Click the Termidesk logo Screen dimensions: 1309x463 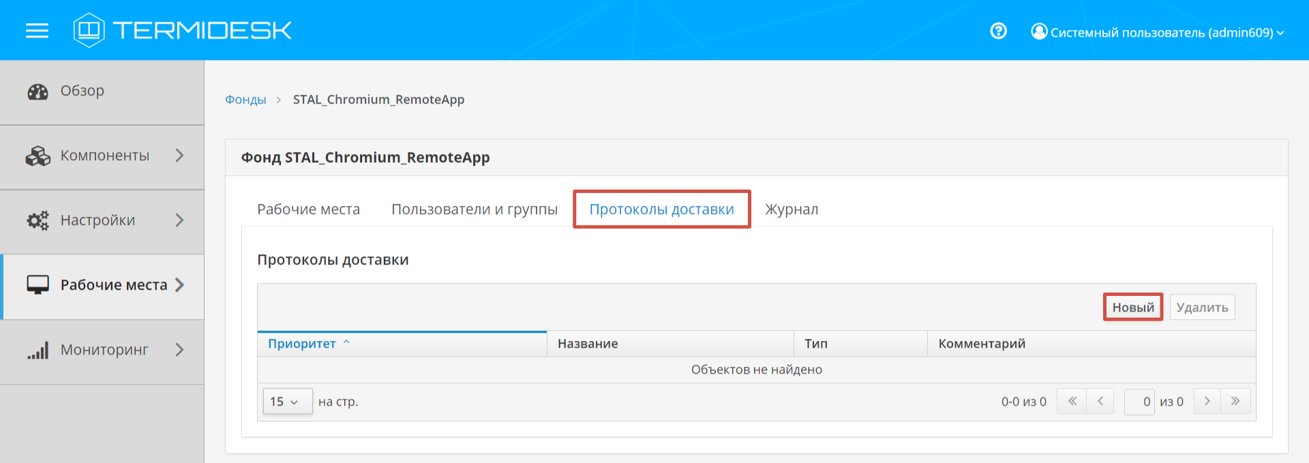point(183,31)
